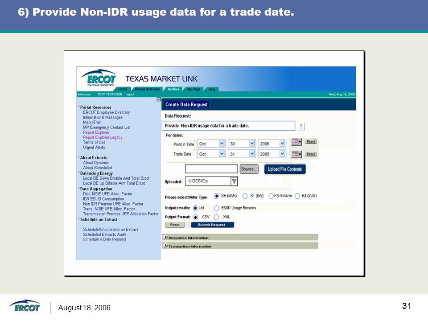This screenshot has width=428, height=321.
Task: Go to the Home tab
Action: click(123, 89)
